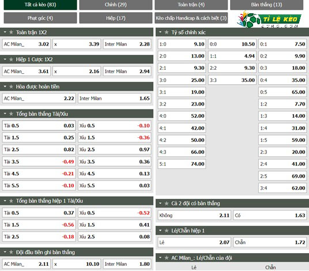Star the Tổng bàn thắng Tài/Xỉu market
Screen dimensions: 309x271
coord(11,114)
